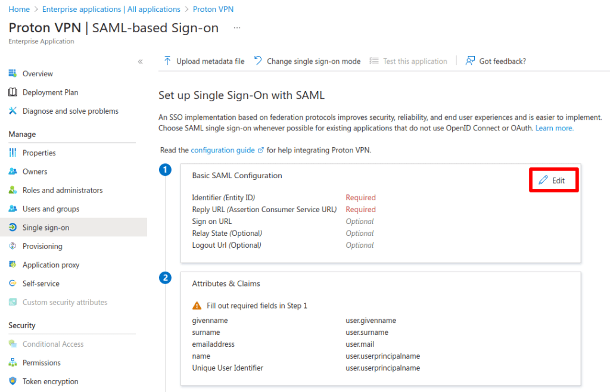Click the Token encryption shield icon

click(13, 381)
